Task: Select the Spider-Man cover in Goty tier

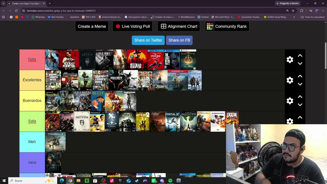Action: coord(156,60)
